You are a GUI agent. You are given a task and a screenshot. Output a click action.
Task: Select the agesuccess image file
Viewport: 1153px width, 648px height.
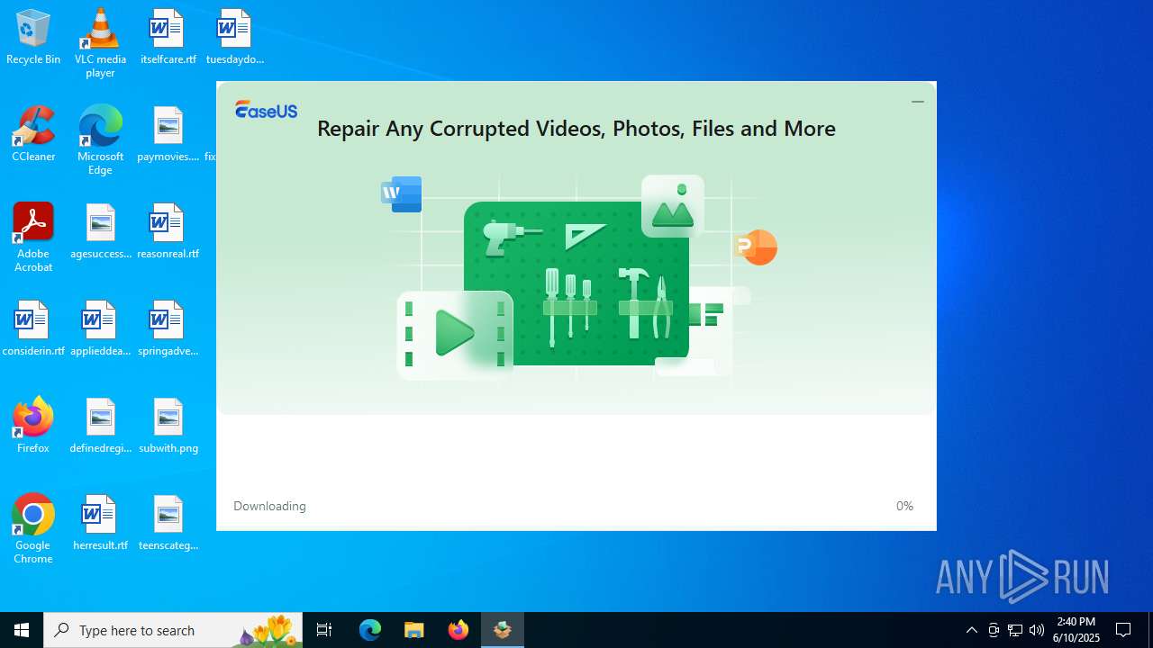100,232
